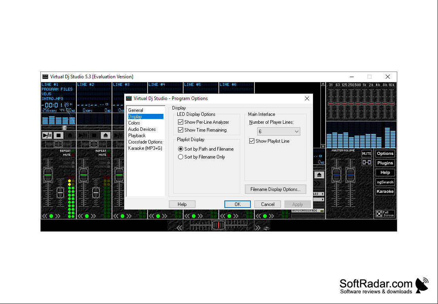The image size is (438, 304).
Task: Click OK in Program Options
Action: (237, 204)
